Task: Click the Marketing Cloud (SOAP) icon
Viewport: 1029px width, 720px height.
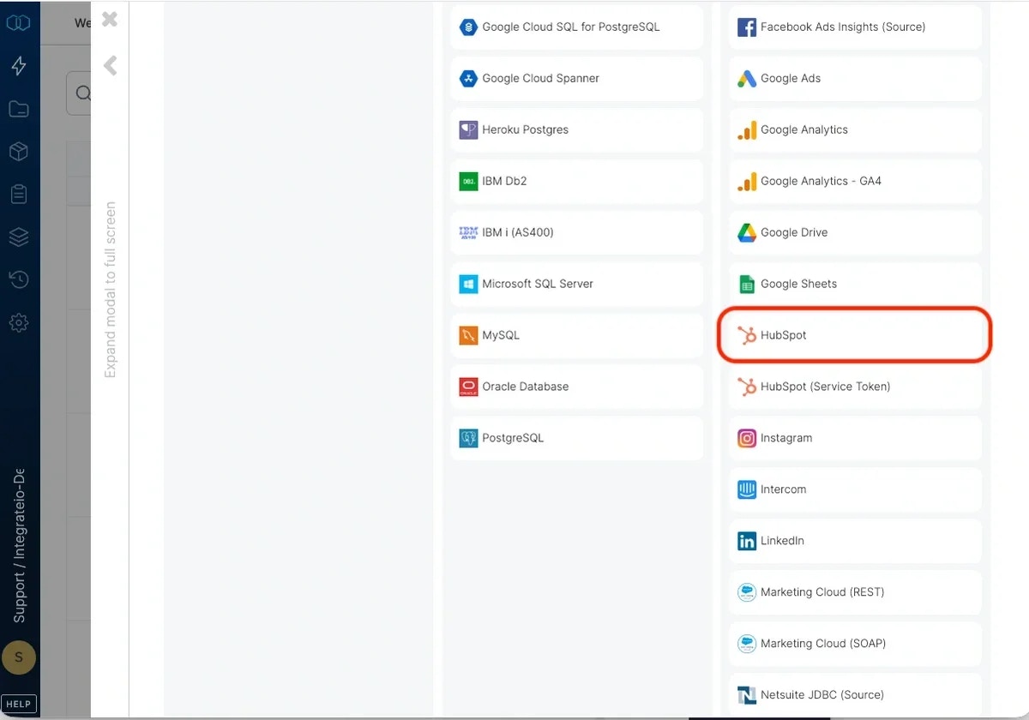Action: (x=747, y=644)
